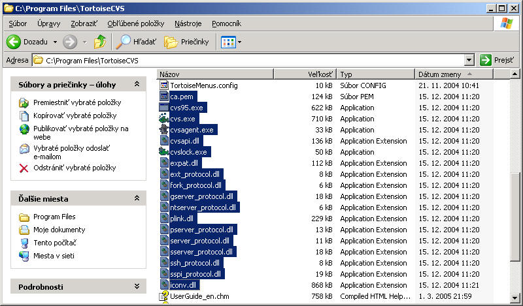The width and height of the screenshot is (523, 306).
Task: Click the address bar path field
Action: tap(248, 60)
